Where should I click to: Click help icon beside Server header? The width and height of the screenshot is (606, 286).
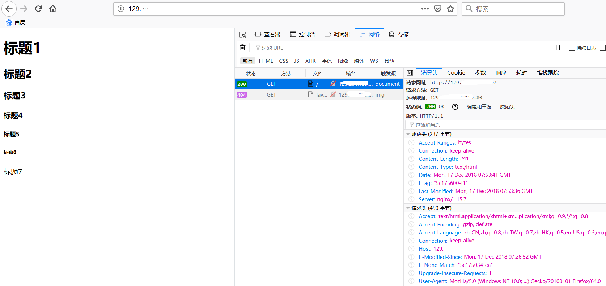pos(411,199)
